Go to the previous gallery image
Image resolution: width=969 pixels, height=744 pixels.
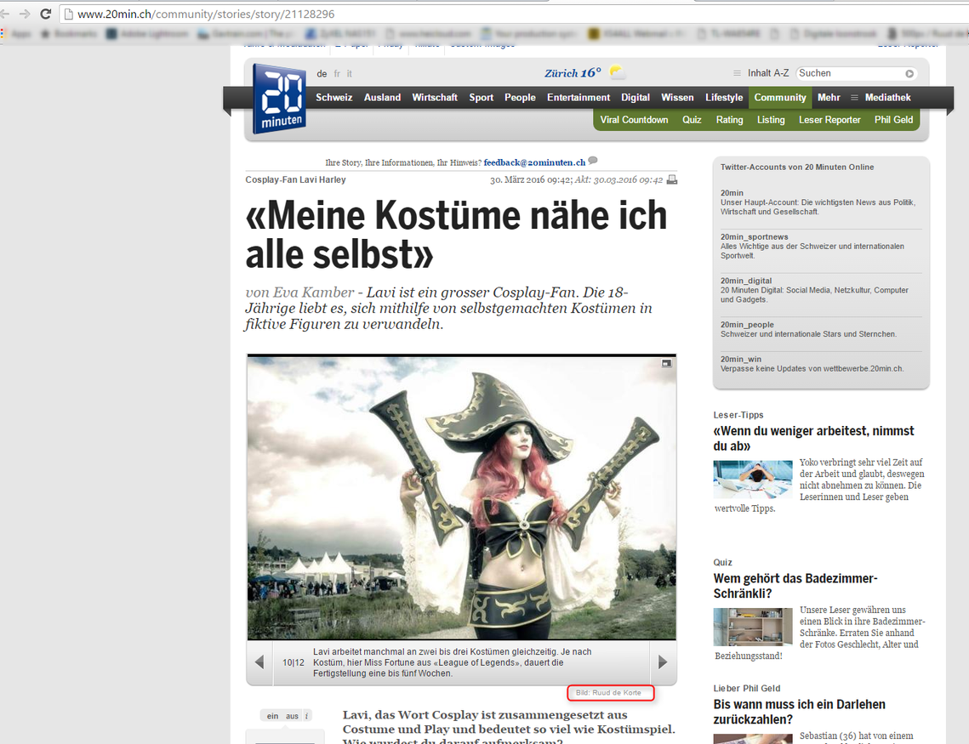click(259, 662)
